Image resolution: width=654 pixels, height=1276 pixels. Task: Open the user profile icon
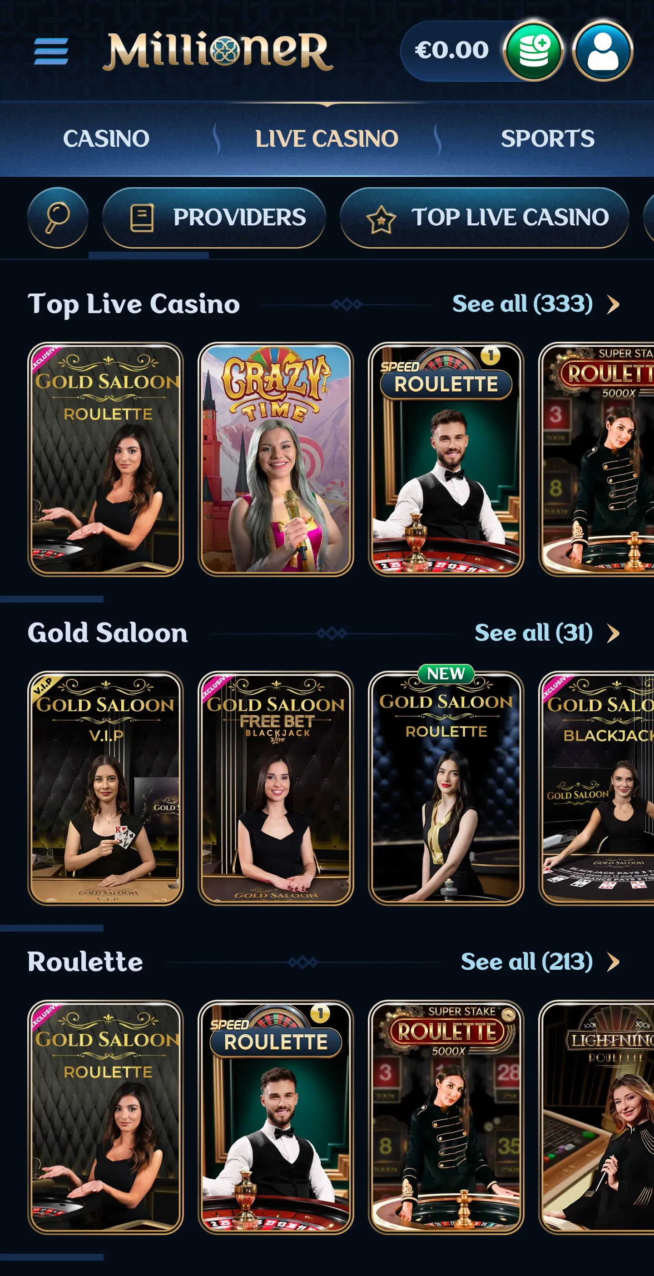click(603, 50)
